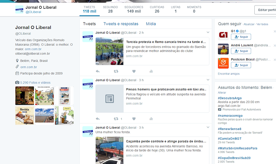Click Atualizar in Quem seguir
The height and width of the screenshot is (164, 276).
[249, 24]
